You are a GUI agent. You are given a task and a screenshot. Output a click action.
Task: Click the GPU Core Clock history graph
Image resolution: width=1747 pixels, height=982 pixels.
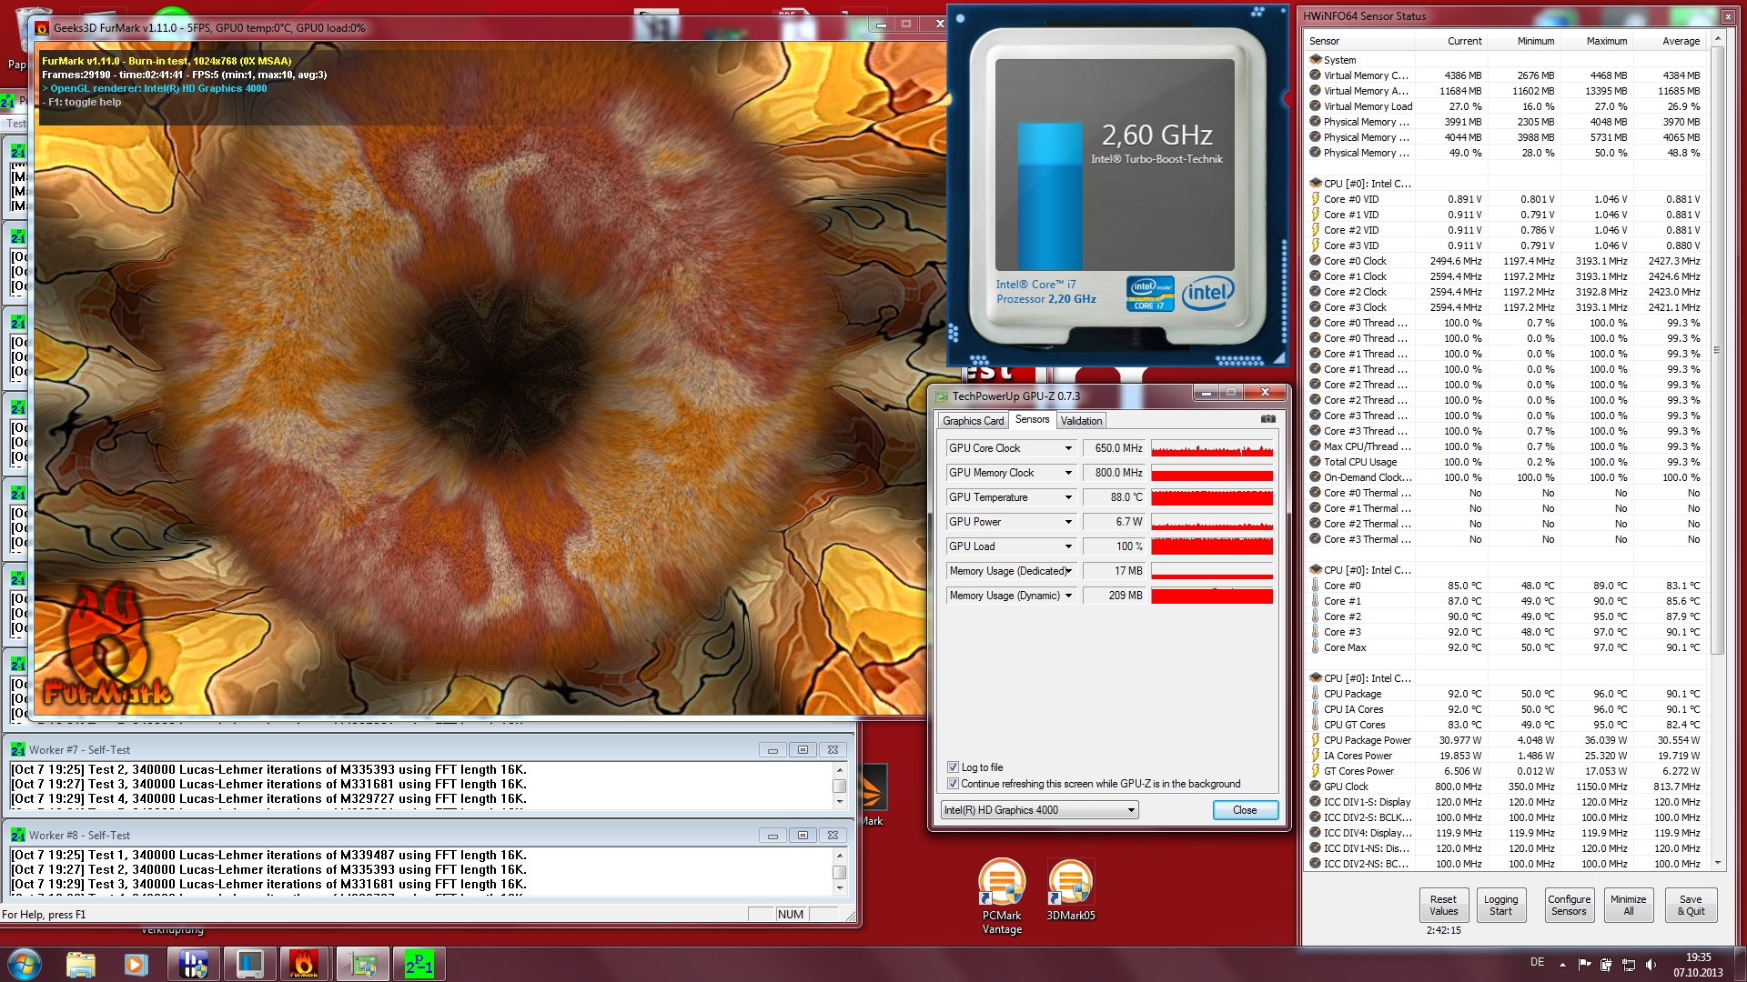point(1212,448)
